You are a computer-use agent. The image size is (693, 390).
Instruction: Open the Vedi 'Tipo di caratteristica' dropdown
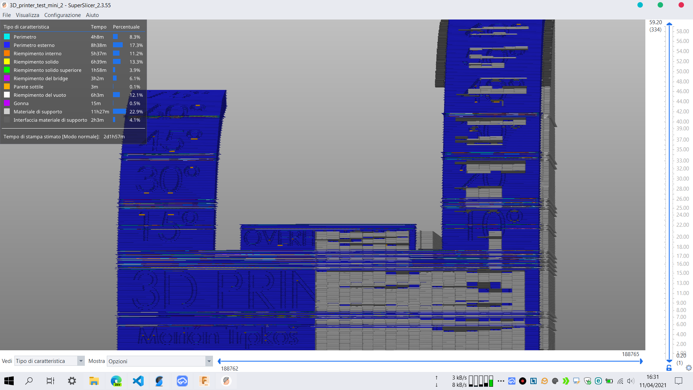49,361
